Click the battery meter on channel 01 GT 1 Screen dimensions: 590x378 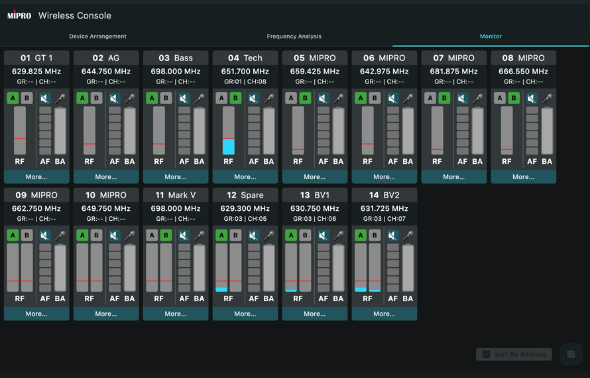(x=60, y=131)
